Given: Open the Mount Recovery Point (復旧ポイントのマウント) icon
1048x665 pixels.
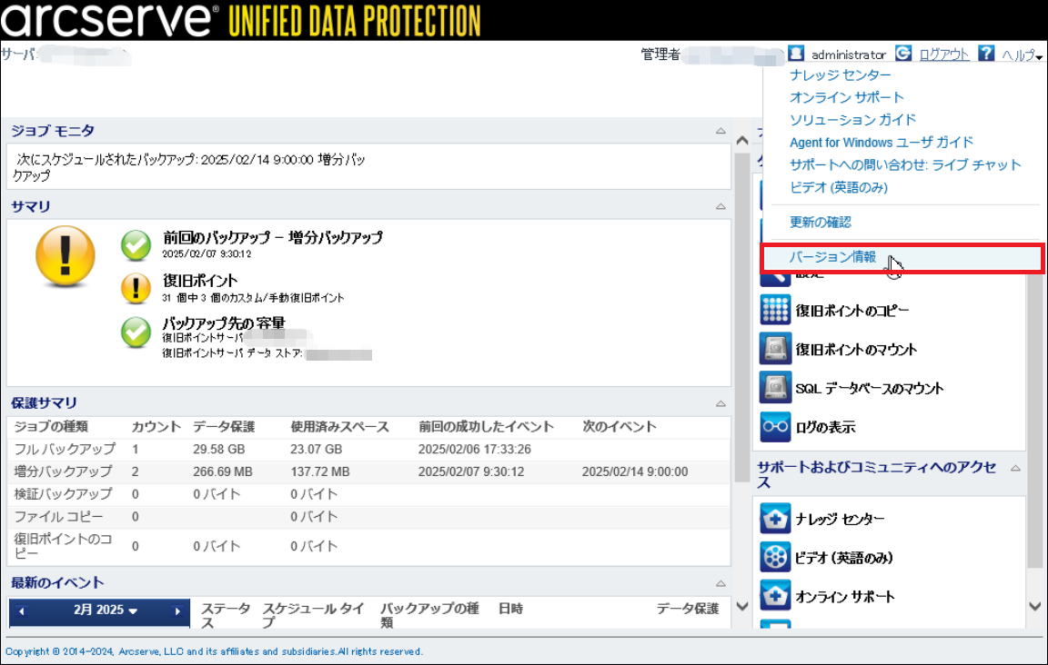Looking at the screenshot, I should [775, 349].
